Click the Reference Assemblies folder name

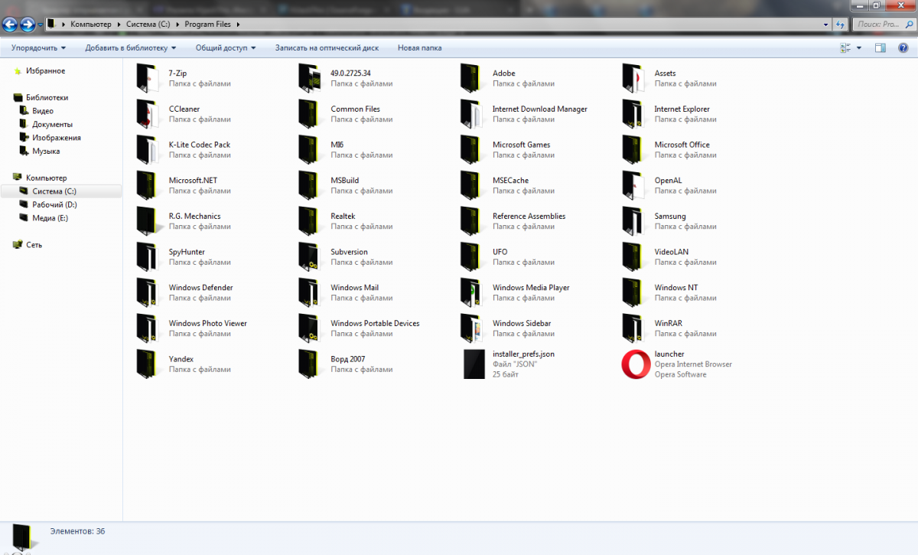529,216
